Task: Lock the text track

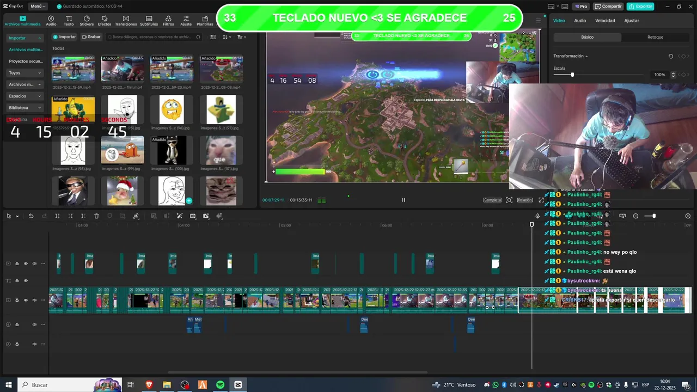Action: [17, 281]
